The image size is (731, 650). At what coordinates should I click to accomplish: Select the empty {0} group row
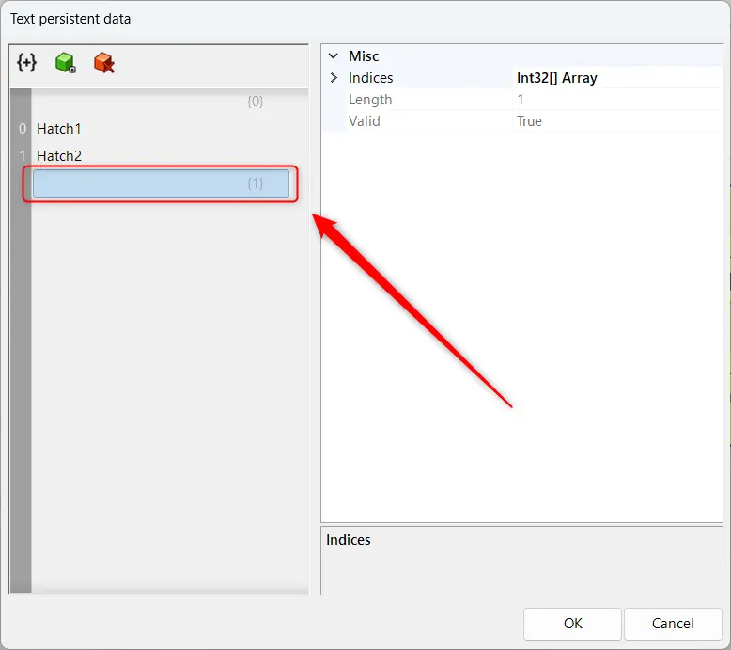tap(160, 102)
